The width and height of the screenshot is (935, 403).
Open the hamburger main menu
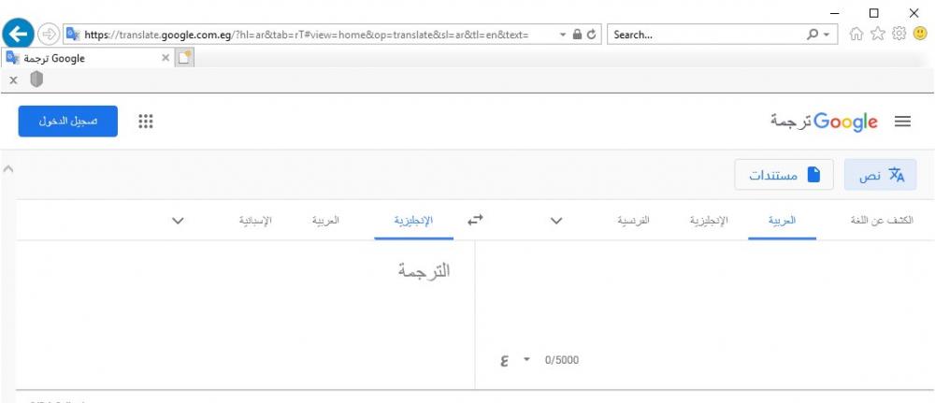904,122
